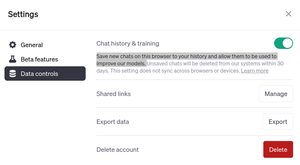The height and width of the screenshot is (165, 300).
Task: Click the highlighted Save new chats sentence
Action: (186, 56)
